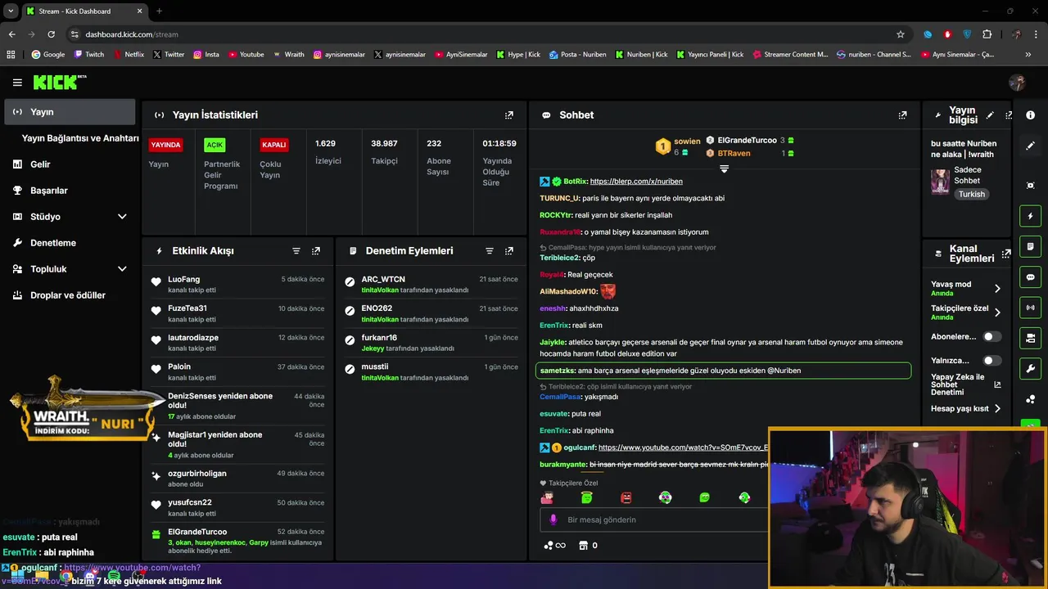Bookmark this page with the star icon
1048x589 pixels.
pos(901,34)
